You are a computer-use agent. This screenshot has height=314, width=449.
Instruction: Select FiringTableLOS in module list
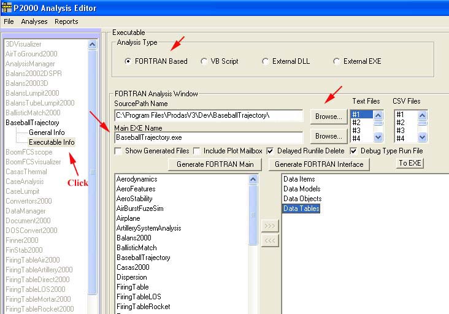point(139,297)
